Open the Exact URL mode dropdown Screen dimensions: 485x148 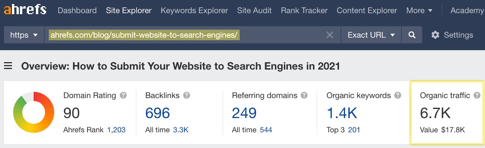pyautogui.click(x=371, y=35)
